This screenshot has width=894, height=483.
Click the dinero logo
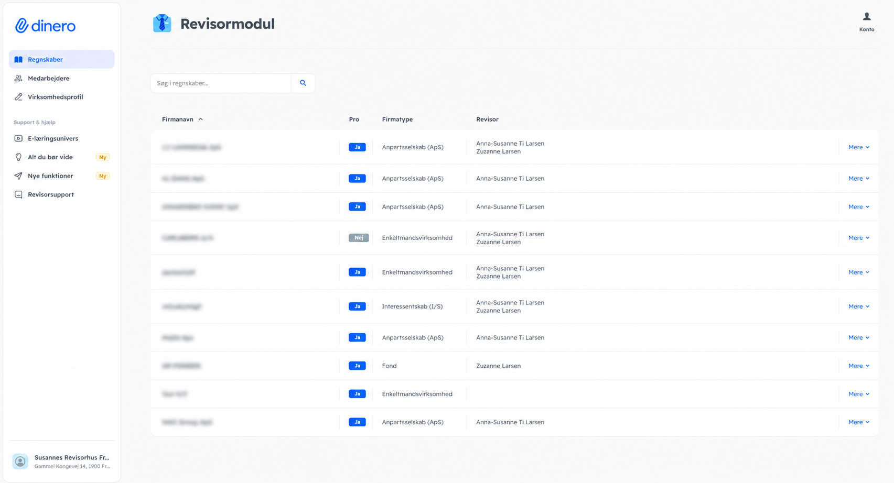tap(46, 26)
